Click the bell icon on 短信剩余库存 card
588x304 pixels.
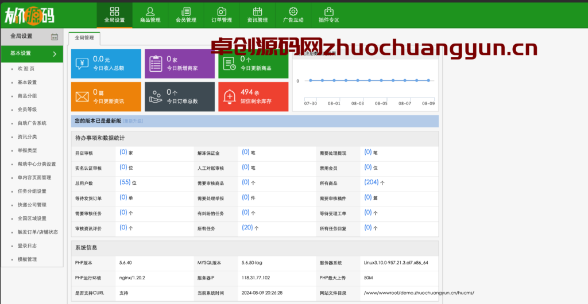[229, 96]
